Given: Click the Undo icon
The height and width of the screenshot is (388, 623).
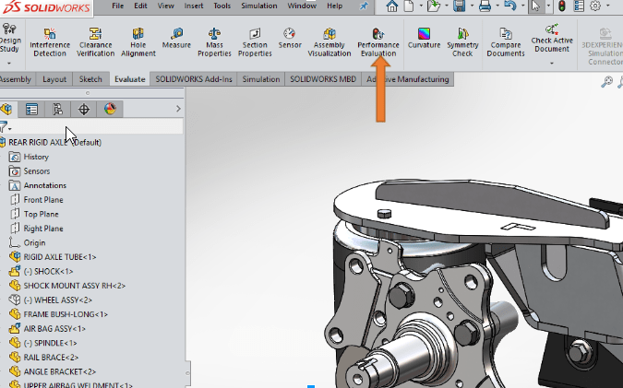Looking at the screenshot, I should [510, 6].
